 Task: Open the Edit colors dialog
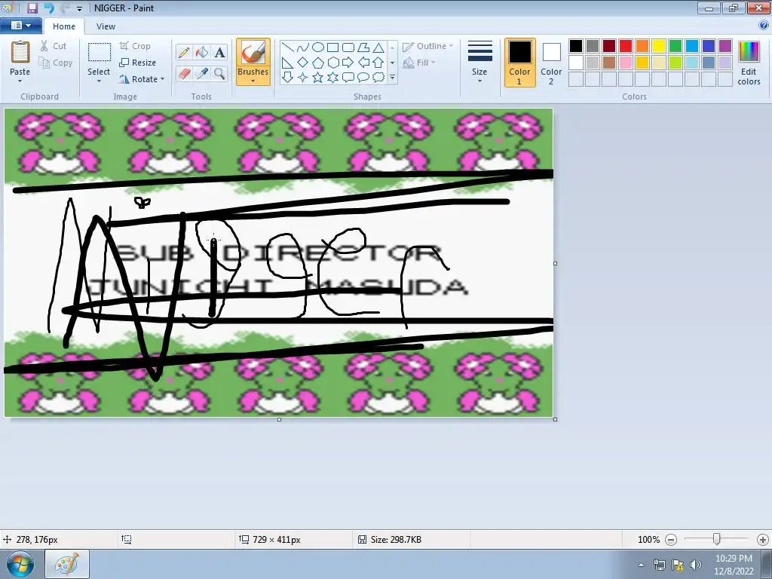point(749,63)
